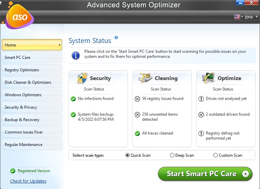Open Windows Optimizers in the sidebar
Image resolution: width=260 pixels, height=189 pixels.
[x=32, y=95]
